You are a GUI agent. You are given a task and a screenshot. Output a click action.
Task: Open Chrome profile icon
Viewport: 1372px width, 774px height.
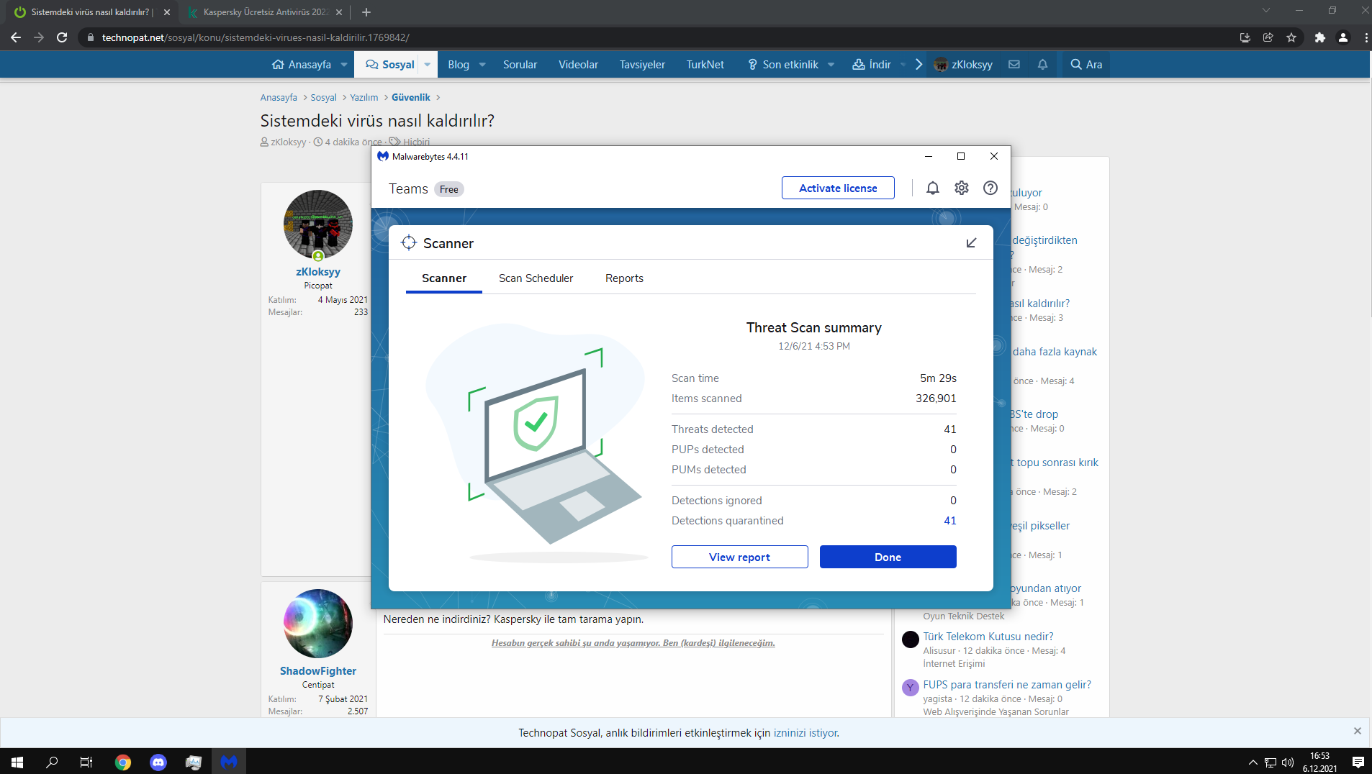click(x=1343, y=37)
